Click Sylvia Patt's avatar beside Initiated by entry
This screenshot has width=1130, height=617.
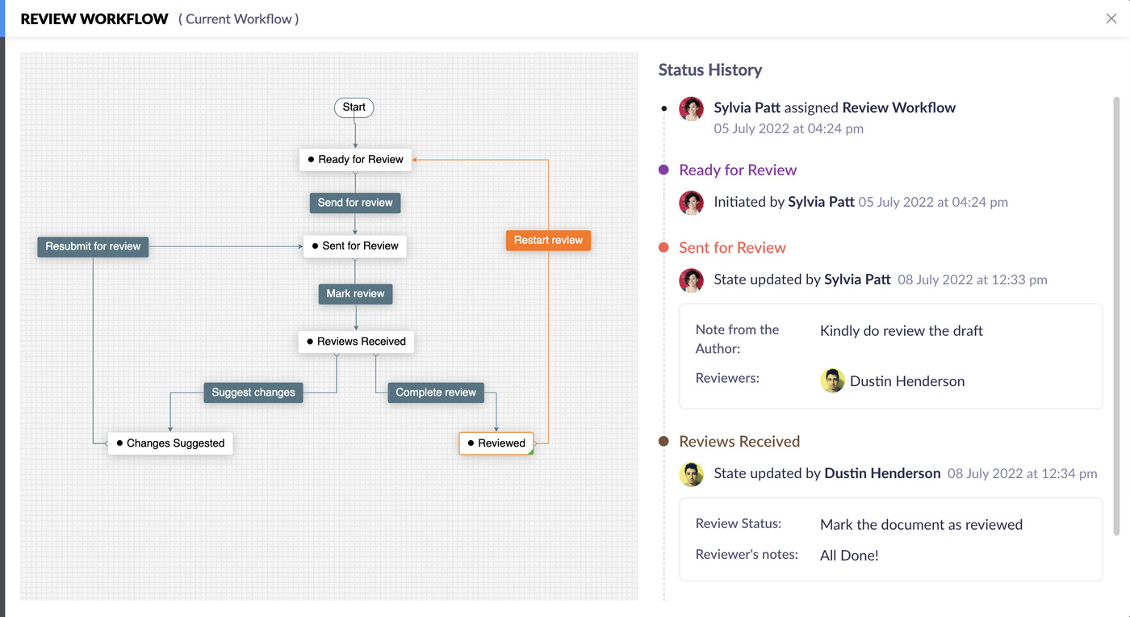tap(692, 202)
